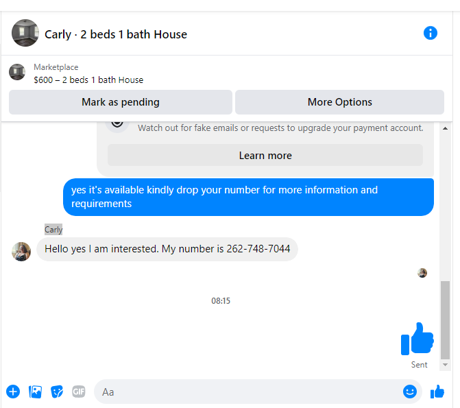Open More Options for listing

click(x=339, y=102)
